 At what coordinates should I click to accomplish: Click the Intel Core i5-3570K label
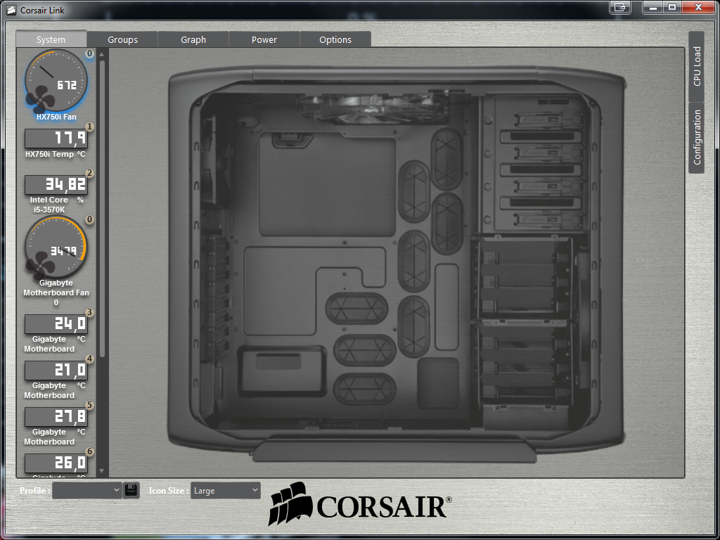click(49, 205)
